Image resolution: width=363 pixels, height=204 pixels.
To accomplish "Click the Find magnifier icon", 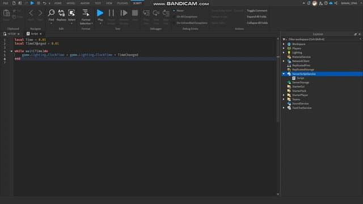I will 51,13.
